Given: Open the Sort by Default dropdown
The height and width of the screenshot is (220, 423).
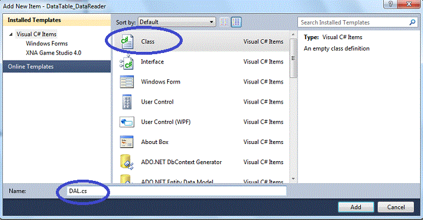Looking at the screenshot, I should pos(177,22).
